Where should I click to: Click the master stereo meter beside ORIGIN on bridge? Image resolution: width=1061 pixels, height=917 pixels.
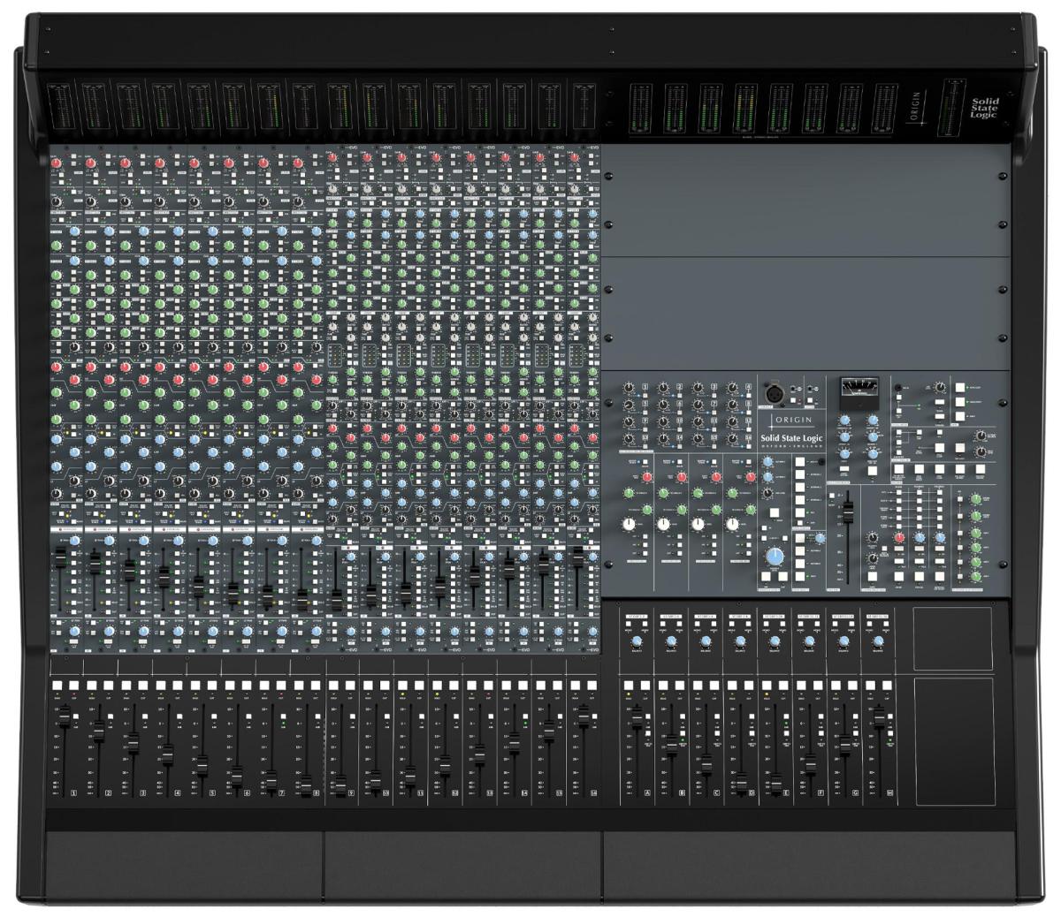tap(950, 106)
